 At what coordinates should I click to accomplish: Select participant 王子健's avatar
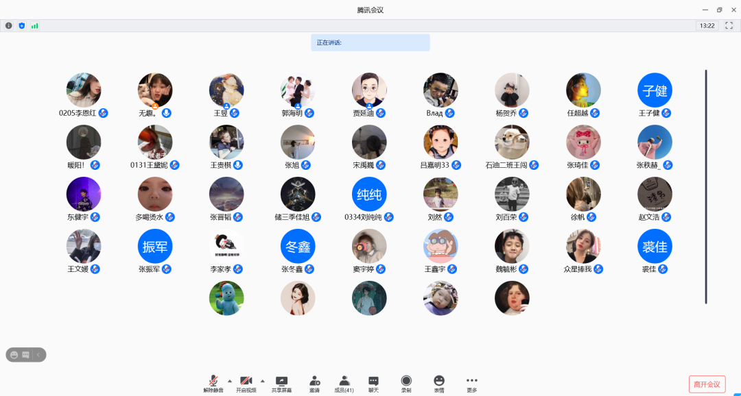655,90
